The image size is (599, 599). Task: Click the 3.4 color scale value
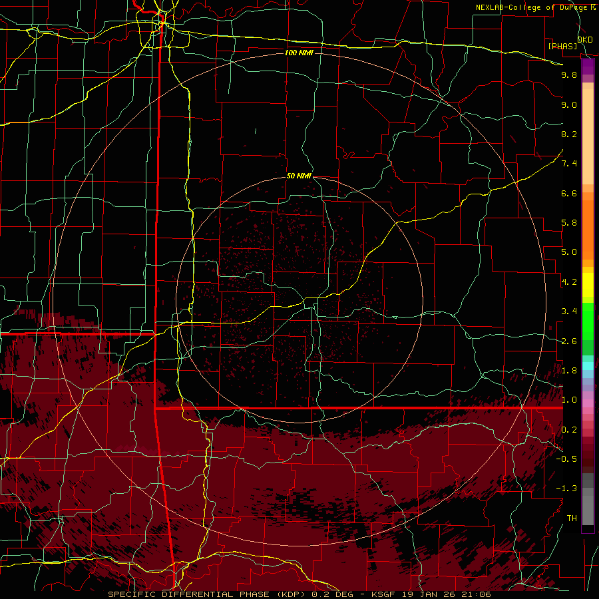coord(569,311)
